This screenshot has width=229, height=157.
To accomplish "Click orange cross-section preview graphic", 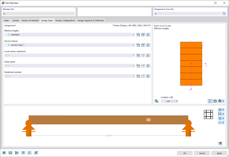I will 191,64.
